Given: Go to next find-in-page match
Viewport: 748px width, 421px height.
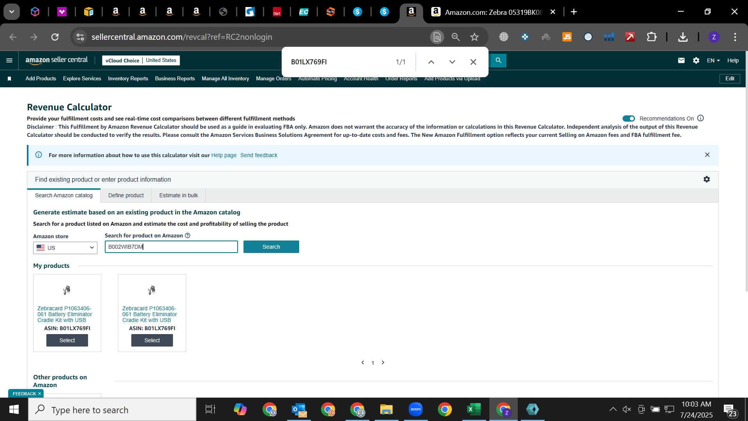Looking at the screenshot, I should [x=452, y=62].
